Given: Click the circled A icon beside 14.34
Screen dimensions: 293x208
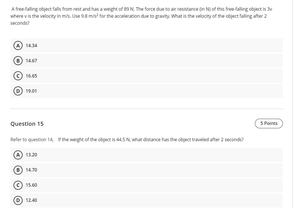Looking at the screenshot, I should click(x=18, y=45).
